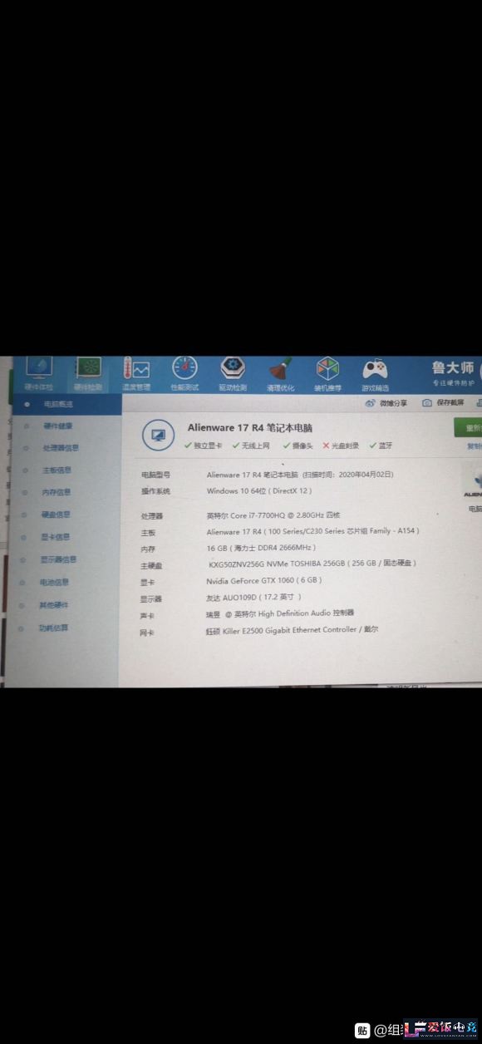This screenshot has height=1044, width=482.
Task: Open 主板信息 sidebar entry
Action: (x=57, y=470)
